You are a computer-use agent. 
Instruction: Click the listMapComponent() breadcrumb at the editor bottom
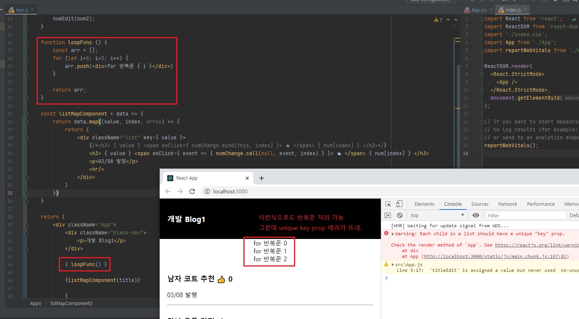pyautogui.click(x=71, y=304)
